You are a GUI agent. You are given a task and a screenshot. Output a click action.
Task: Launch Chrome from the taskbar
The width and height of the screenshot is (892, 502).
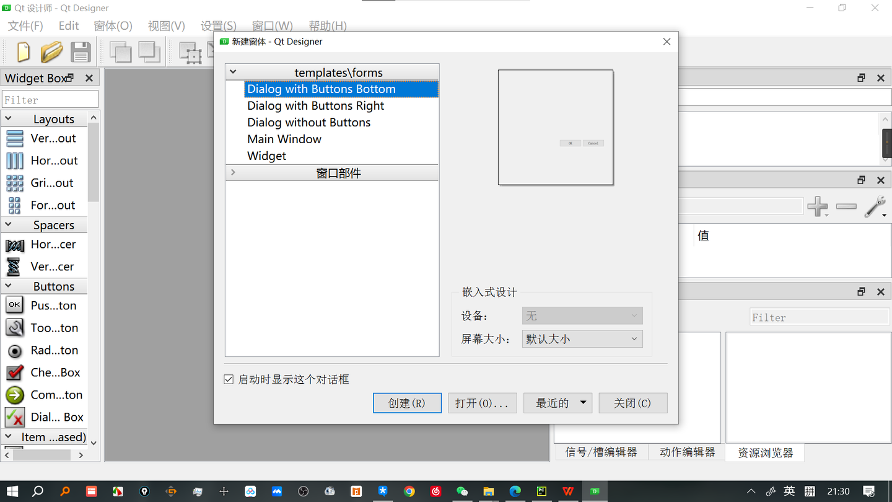(x=409, y=491)
